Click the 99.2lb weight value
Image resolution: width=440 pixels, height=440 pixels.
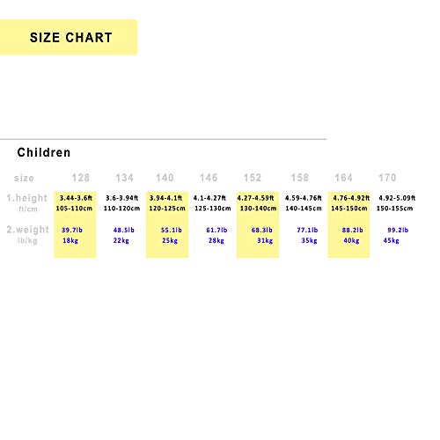tap(398, 230)
